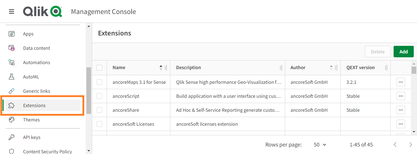Image resolution: width=417 pixels, height=154 pixels.
Task: Go to next page arrow
Action: (411, 145)
